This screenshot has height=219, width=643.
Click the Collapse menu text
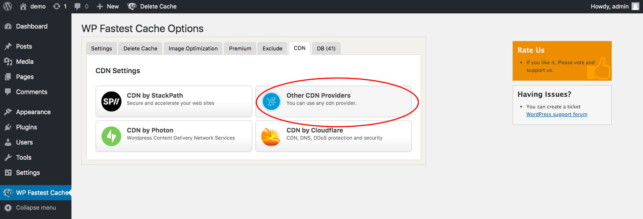pyautogui.click(x=36, y=208)
